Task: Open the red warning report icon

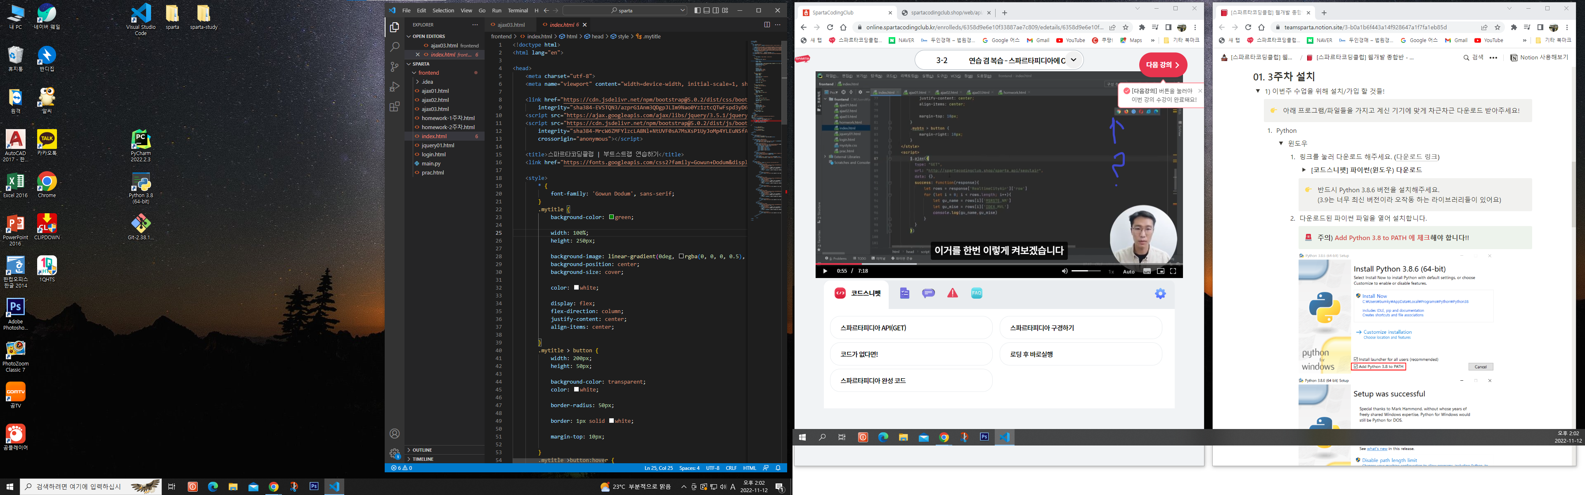Action: (x=953, y=293)
